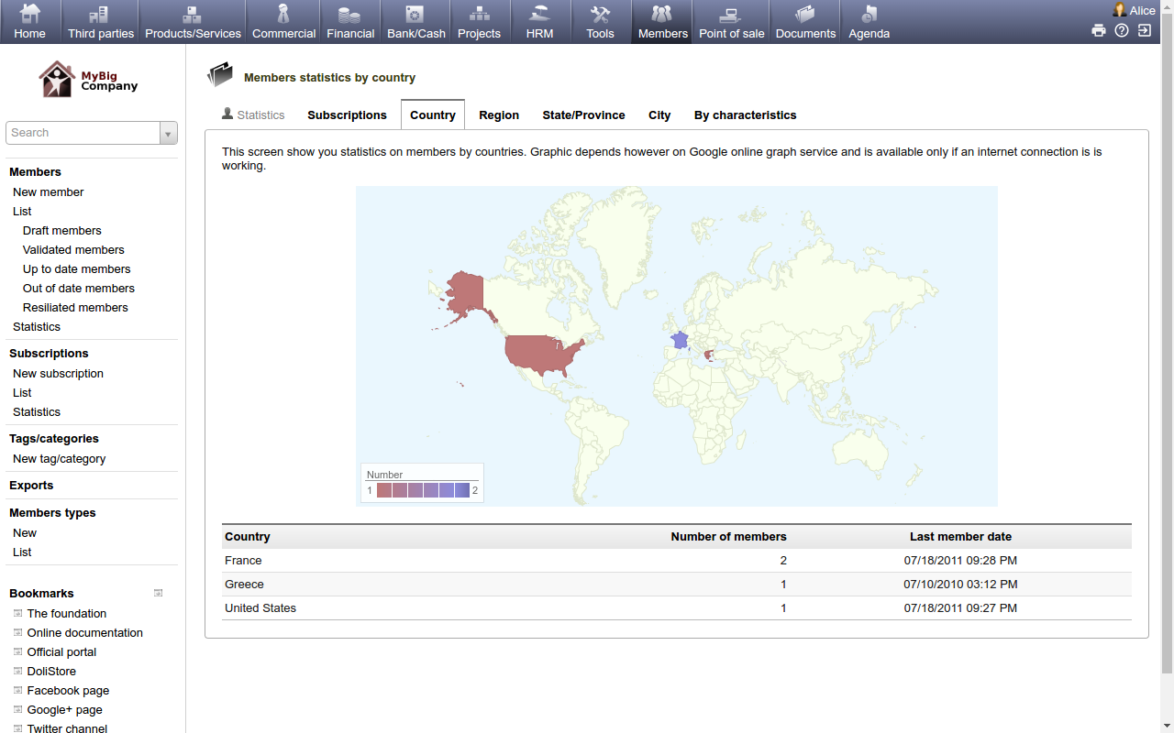1174x733 pixels.
Task: Collapse the Bookmarks section toggle
Action: tap(158, 593)
